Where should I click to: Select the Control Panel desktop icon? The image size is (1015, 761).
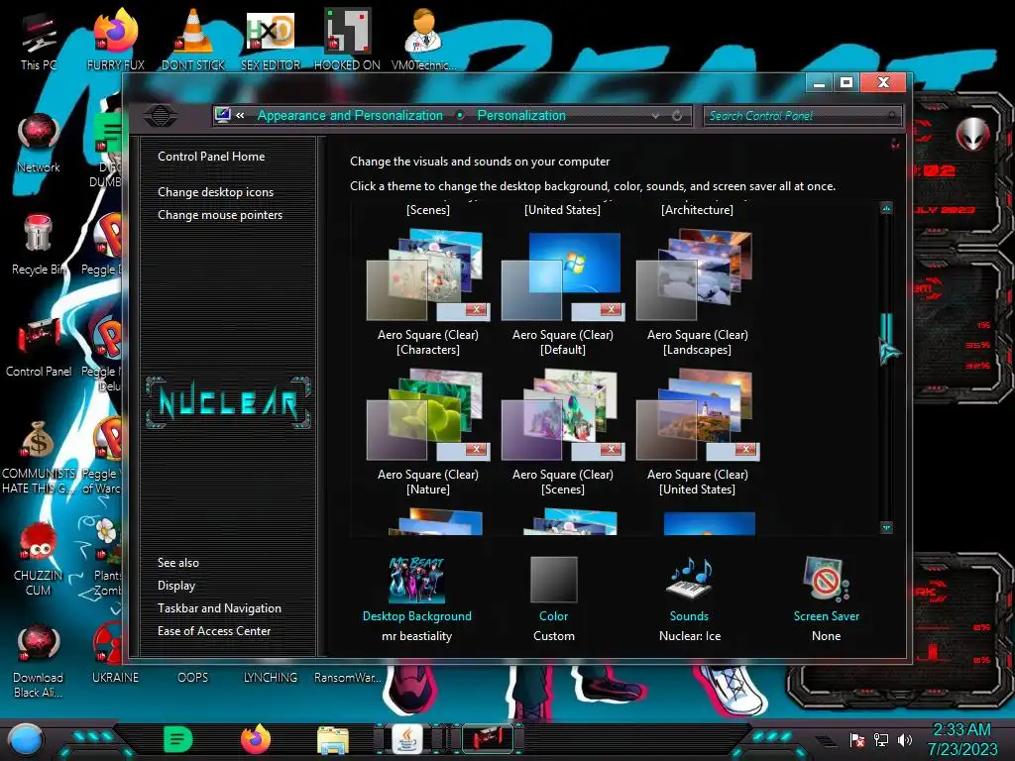[39, 348]
